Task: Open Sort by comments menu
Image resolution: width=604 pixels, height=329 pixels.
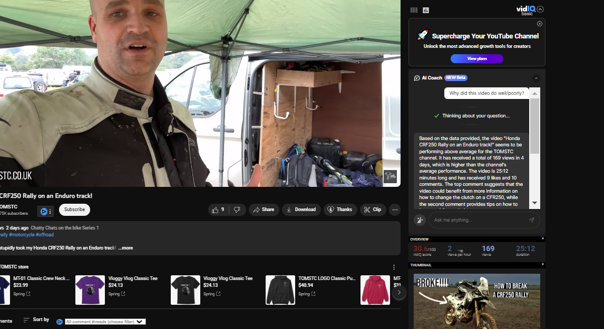Action: pyautogui.click(x=36, y=320)
